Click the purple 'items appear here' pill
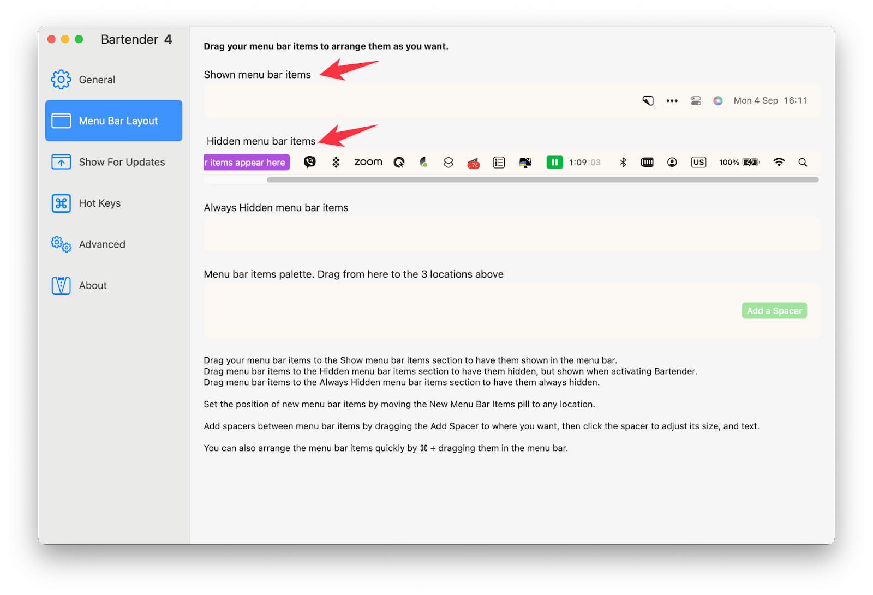The image size is (873, 595). (247, 163)
